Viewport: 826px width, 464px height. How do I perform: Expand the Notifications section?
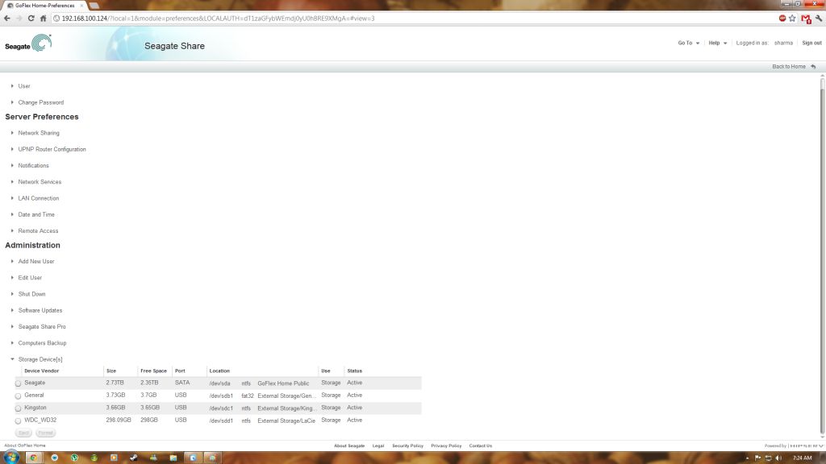click(33, 166)
